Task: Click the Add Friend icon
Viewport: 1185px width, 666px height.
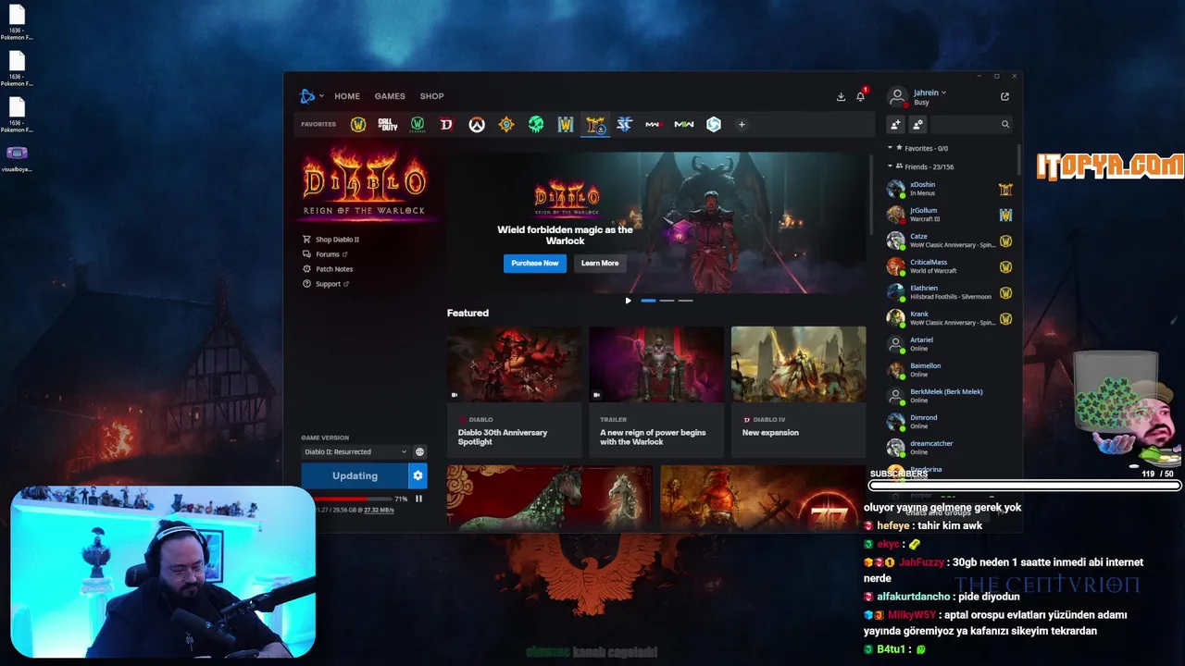Action: pos(895,124)
